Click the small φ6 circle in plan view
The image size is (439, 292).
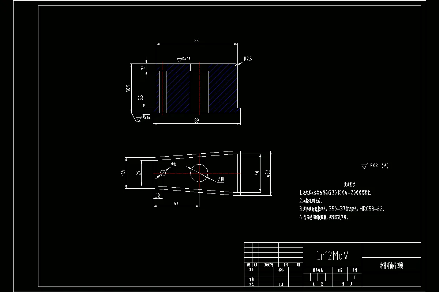[163, 173]
